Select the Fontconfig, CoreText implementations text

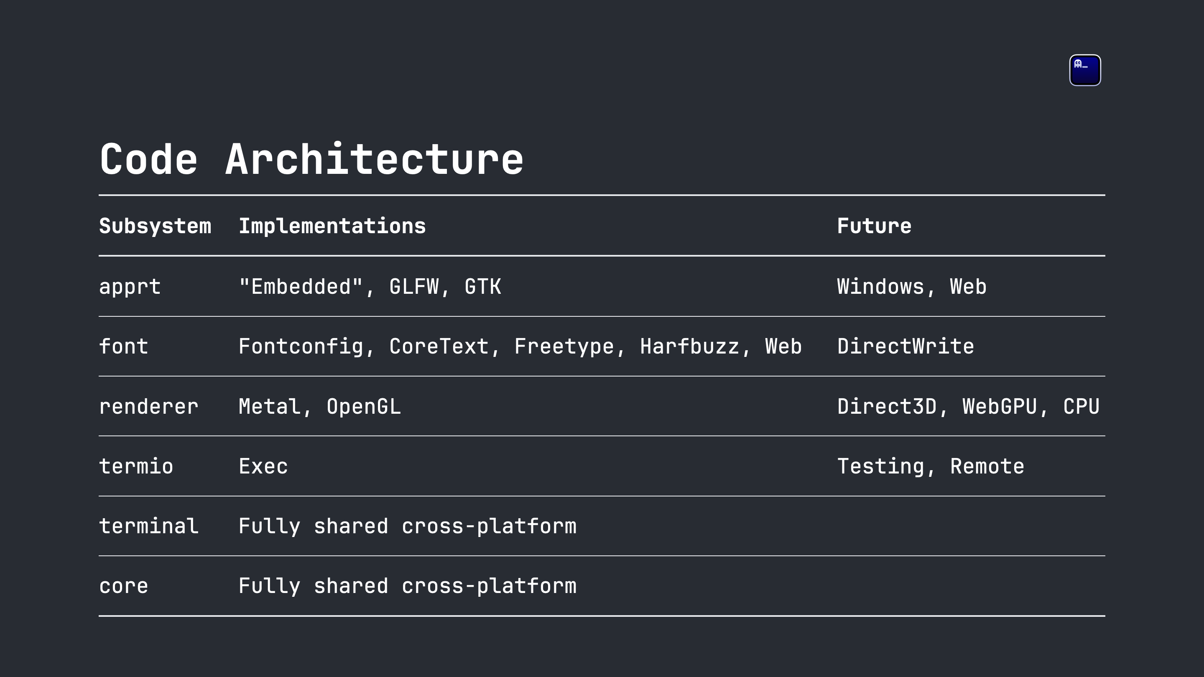coord(364,346)
